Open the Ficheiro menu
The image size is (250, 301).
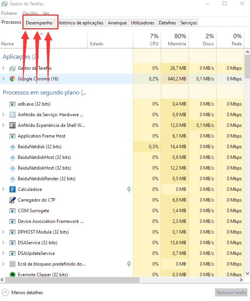9,13
